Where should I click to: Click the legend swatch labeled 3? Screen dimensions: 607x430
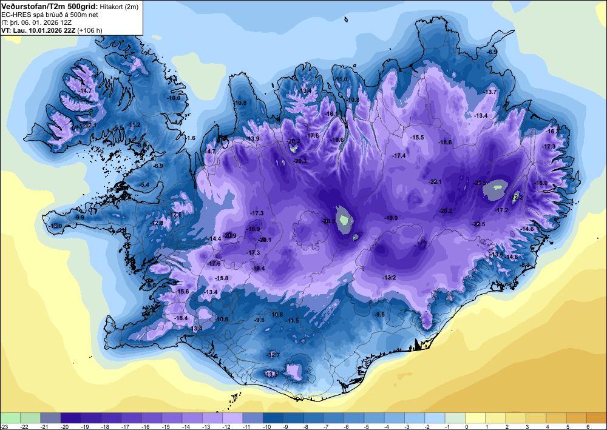[536, 418]
